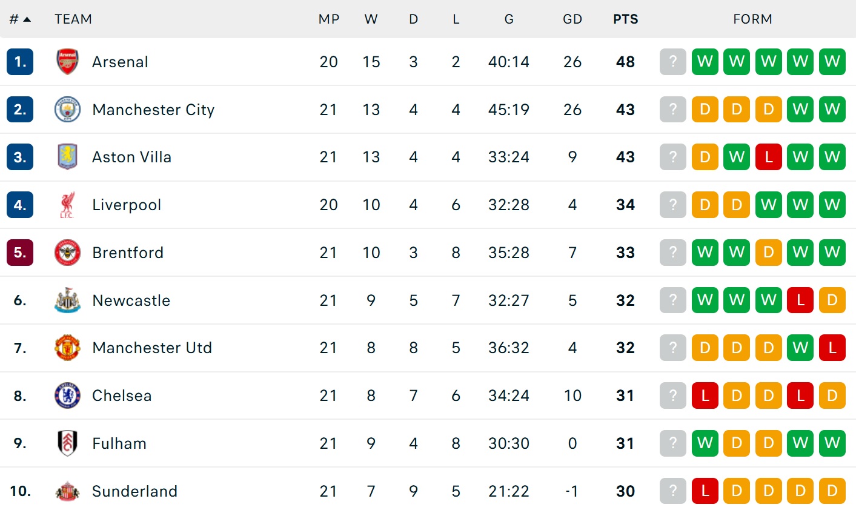Screen dimensions: 856x513
Task: Click the Newcastle club crest
Action: (67, 300)
